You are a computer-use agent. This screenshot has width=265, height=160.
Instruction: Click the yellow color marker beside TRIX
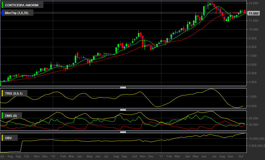point(2,93)
